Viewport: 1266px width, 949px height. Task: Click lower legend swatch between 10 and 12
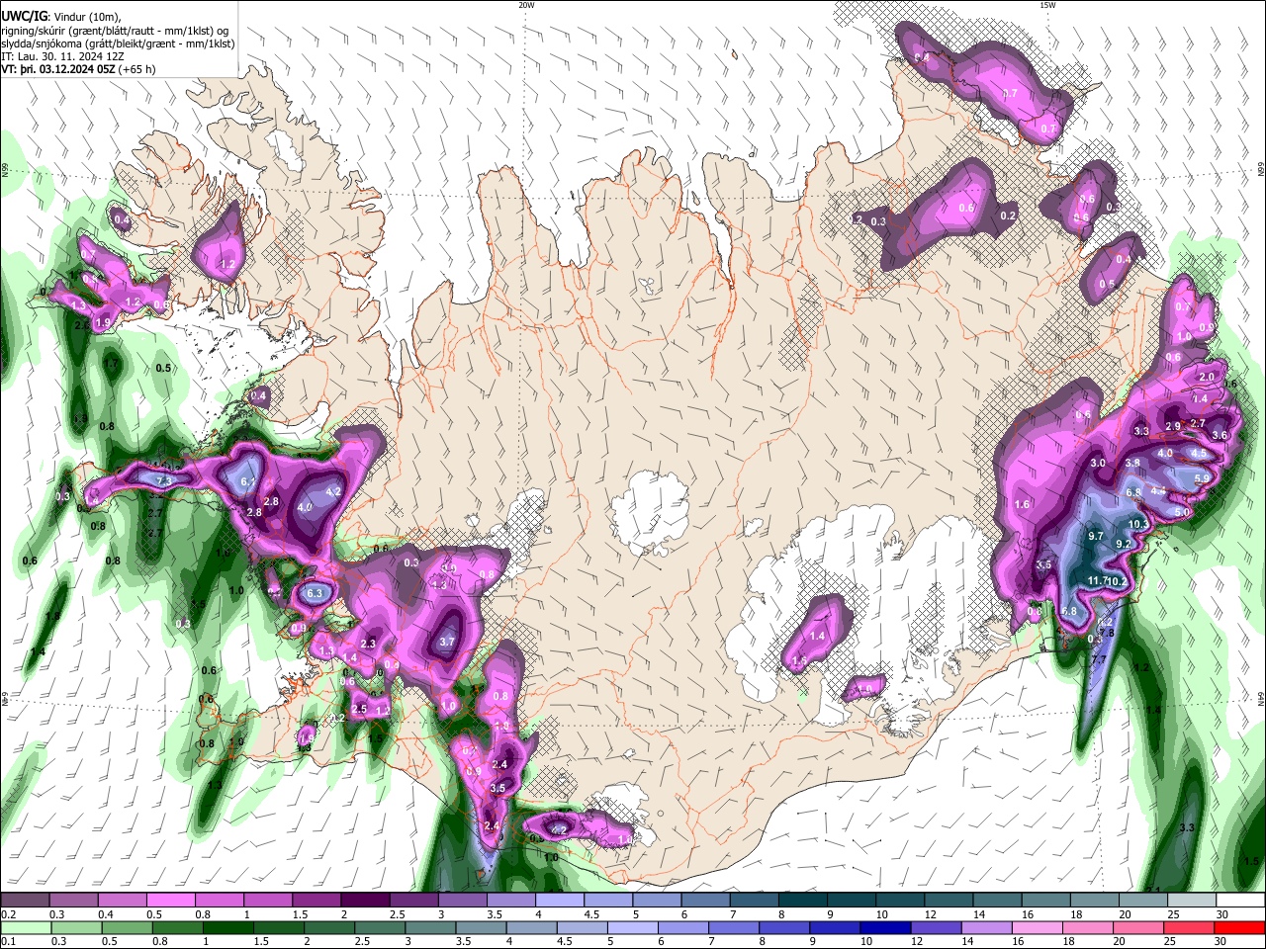[x=885, y=928]
